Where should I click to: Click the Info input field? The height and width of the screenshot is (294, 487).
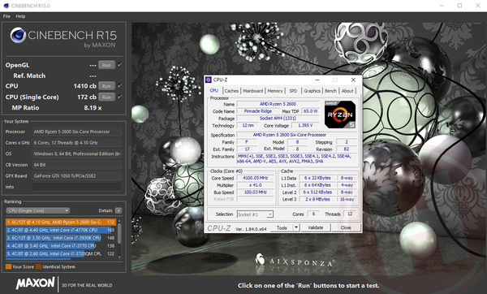[x=77, y=187]
